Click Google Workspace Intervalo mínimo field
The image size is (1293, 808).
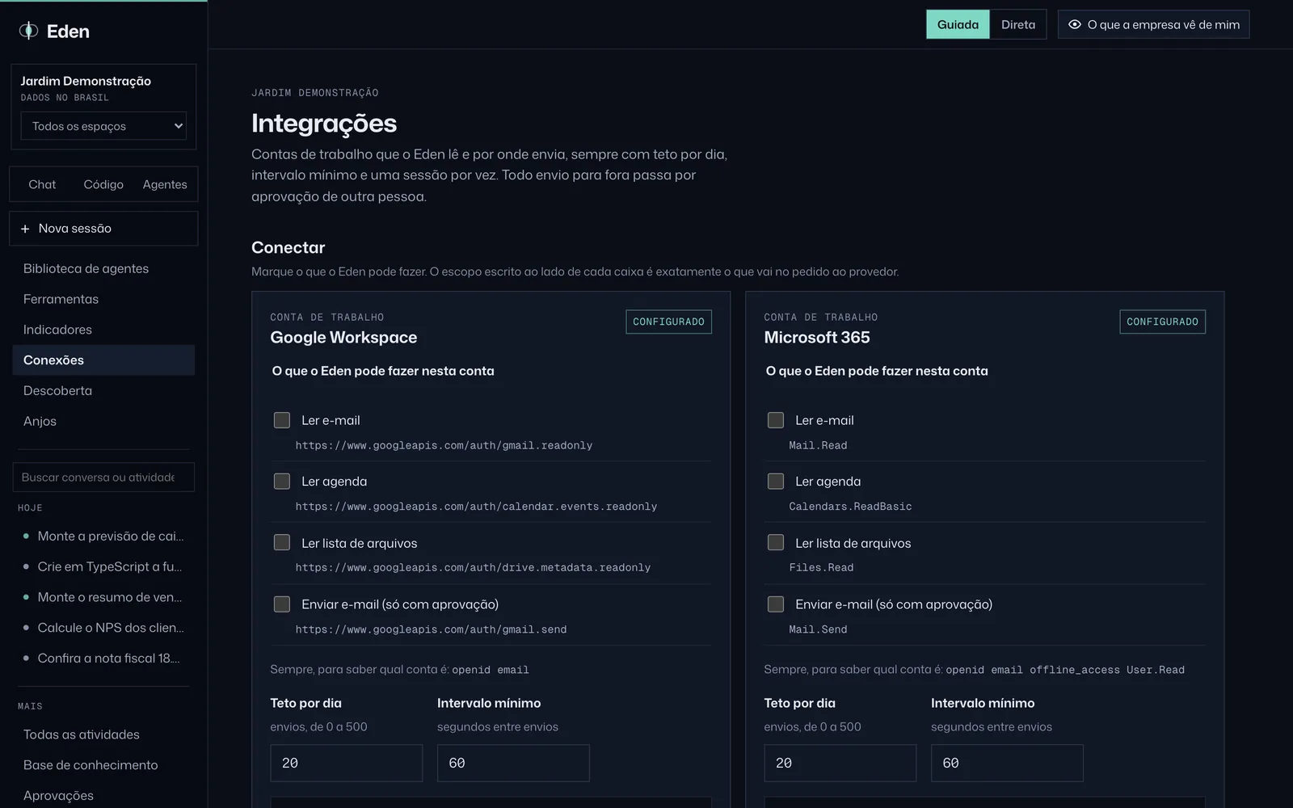513,763
